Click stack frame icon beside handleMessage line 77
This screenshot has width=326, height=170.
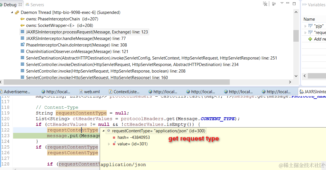pos(22,38)
